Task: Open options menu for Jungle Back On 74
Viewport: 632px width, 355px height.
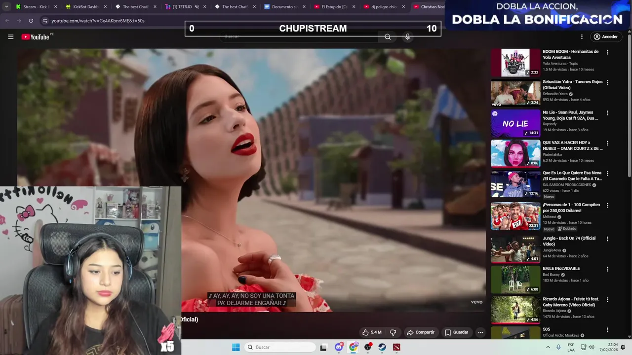Action: (x=607, y=239)
